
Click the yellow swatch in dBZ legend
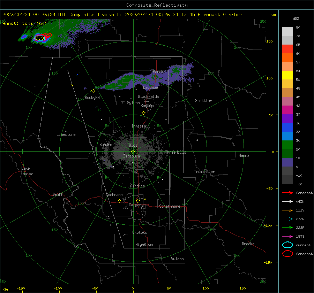tap(287, 75)
